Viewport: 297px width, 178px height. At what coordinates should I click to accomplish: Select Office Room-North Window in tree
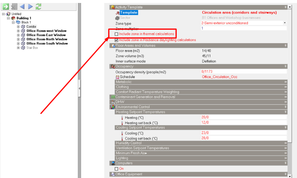pyautogui.click(x=47, y=39)
